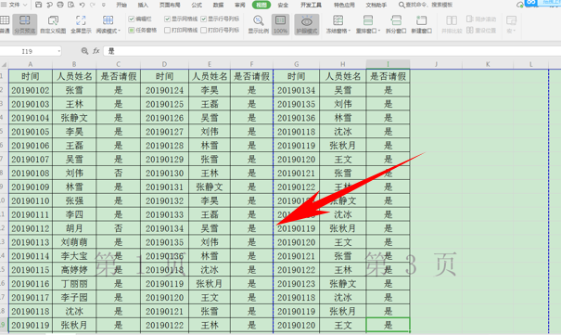561x335 pixels.
Task: Expand the 文件 menu dropdown arrow
Action: tap(25, 5)
